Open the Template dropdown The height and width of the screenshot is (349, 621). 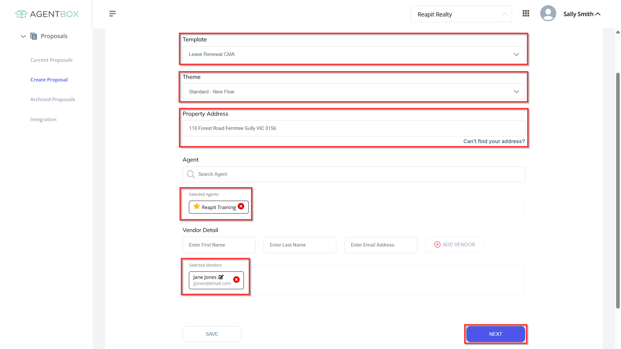click(354, 54)
